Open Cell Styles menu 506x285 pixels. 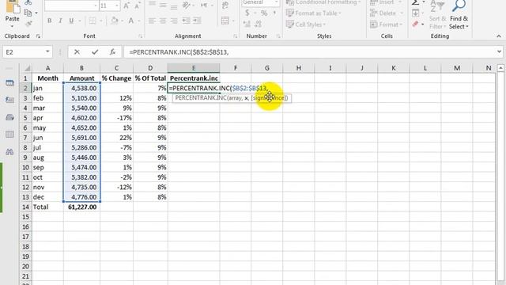(306, 25)
